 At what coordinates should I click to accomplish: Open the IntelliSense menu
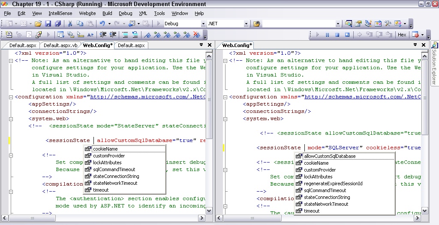tap(60, 13)
